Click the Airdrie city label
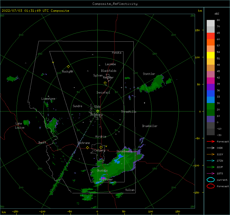Screen dimensions: 230x215 coord(101,137)
